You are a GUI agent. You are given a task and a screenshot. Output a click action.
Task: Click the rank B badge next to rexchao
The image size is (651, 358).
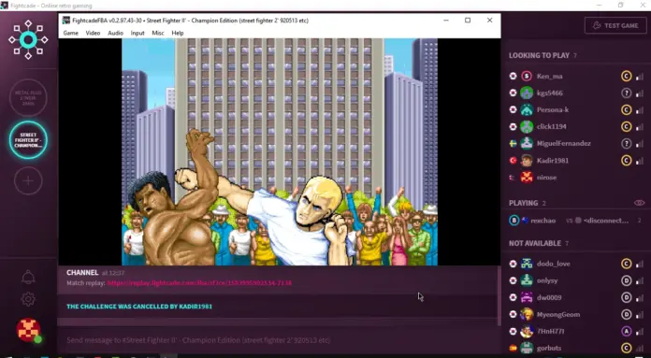click(514, 221)
